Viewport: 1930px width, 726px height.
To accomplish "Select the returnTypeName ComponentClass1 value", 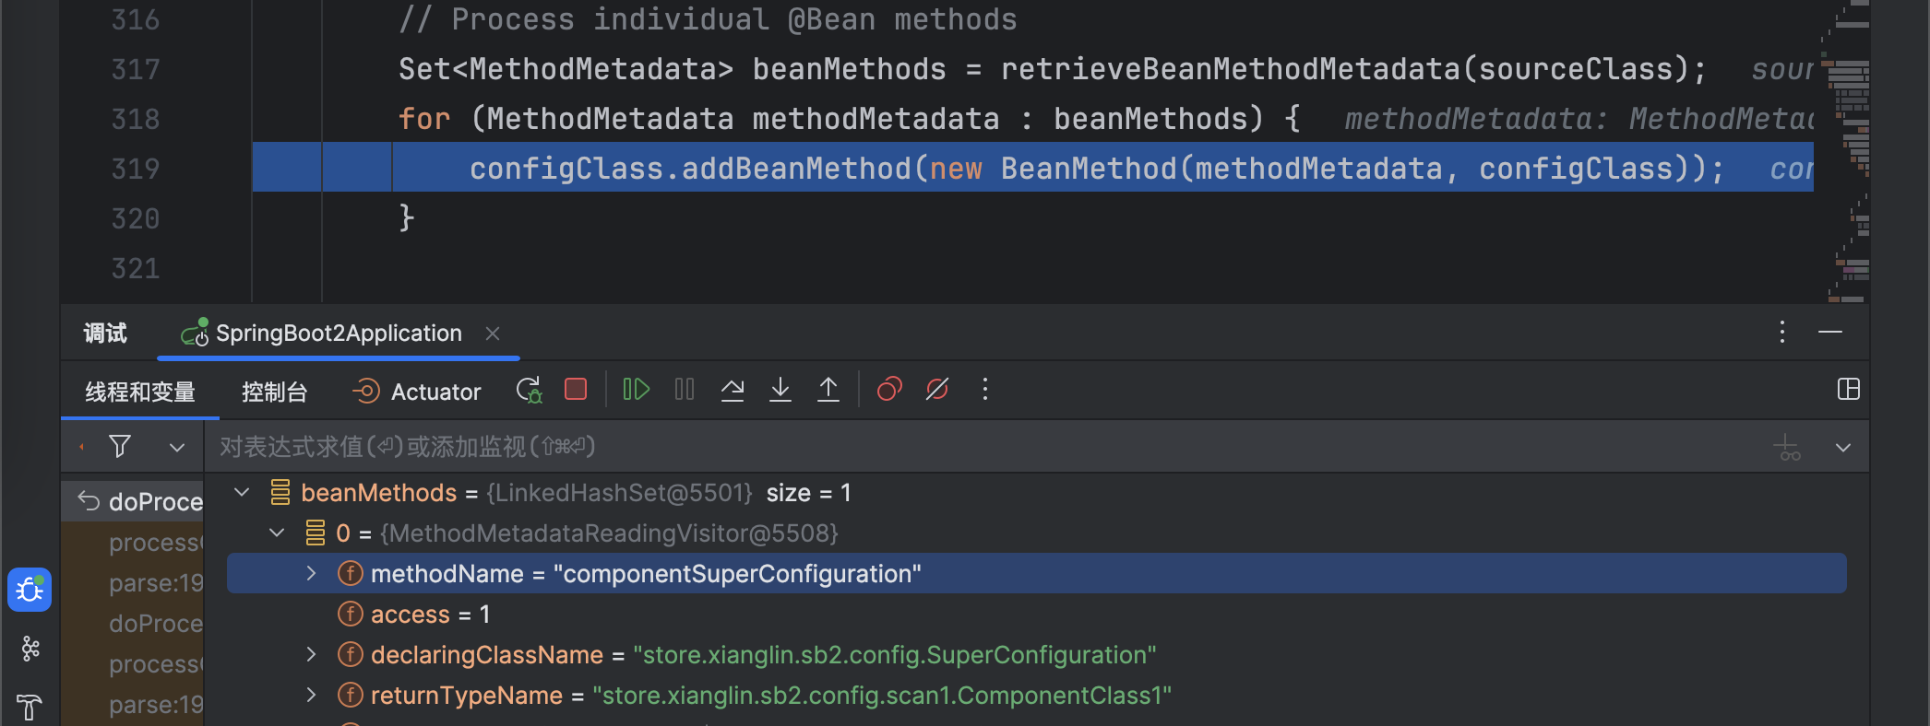I will pos(882,696).
